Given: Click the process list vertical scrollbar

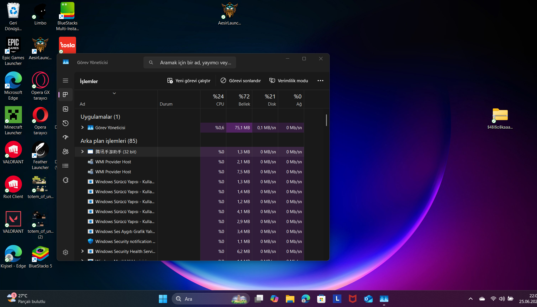Looking at the screenshot, I should (326, 120).
